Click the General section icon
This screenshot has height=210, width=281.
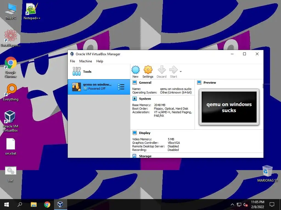(134, 83)
